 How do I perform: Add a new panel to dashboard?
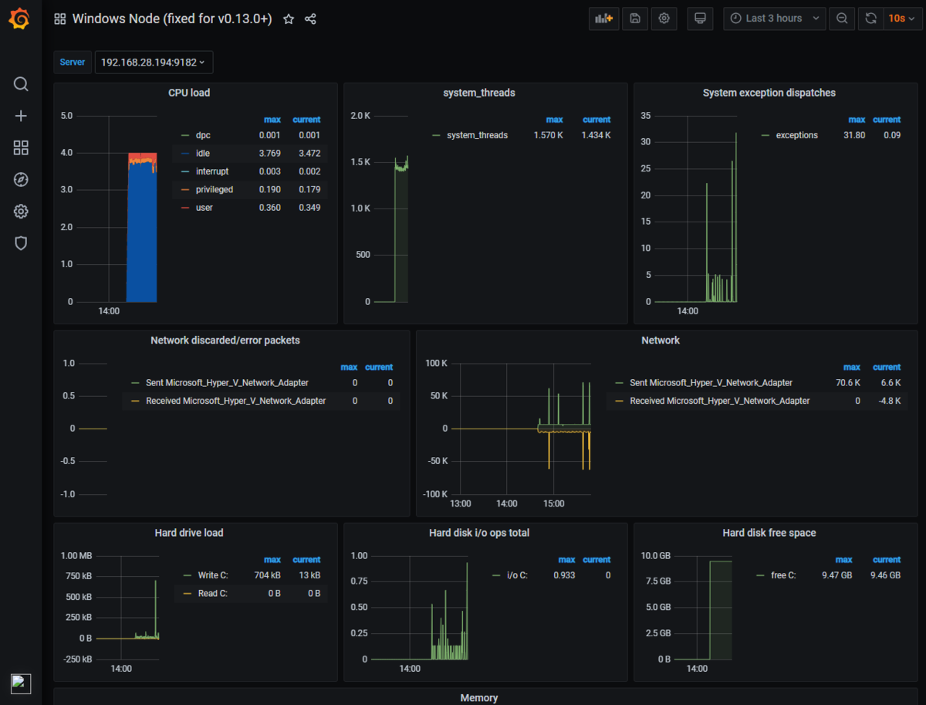pyautogui.click(x=603, y=19)
